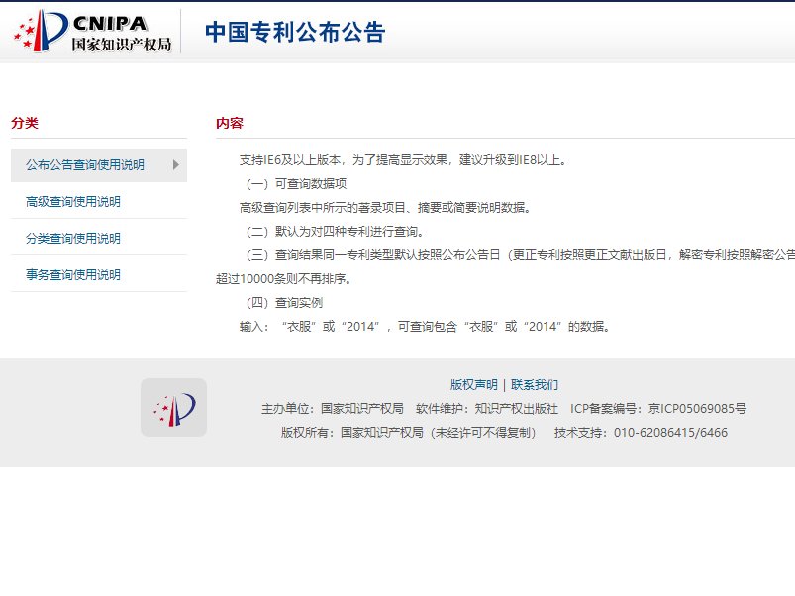The image size is (795, 596).
Task: Click the （一）可查询数据项 line
Action: 295,184
